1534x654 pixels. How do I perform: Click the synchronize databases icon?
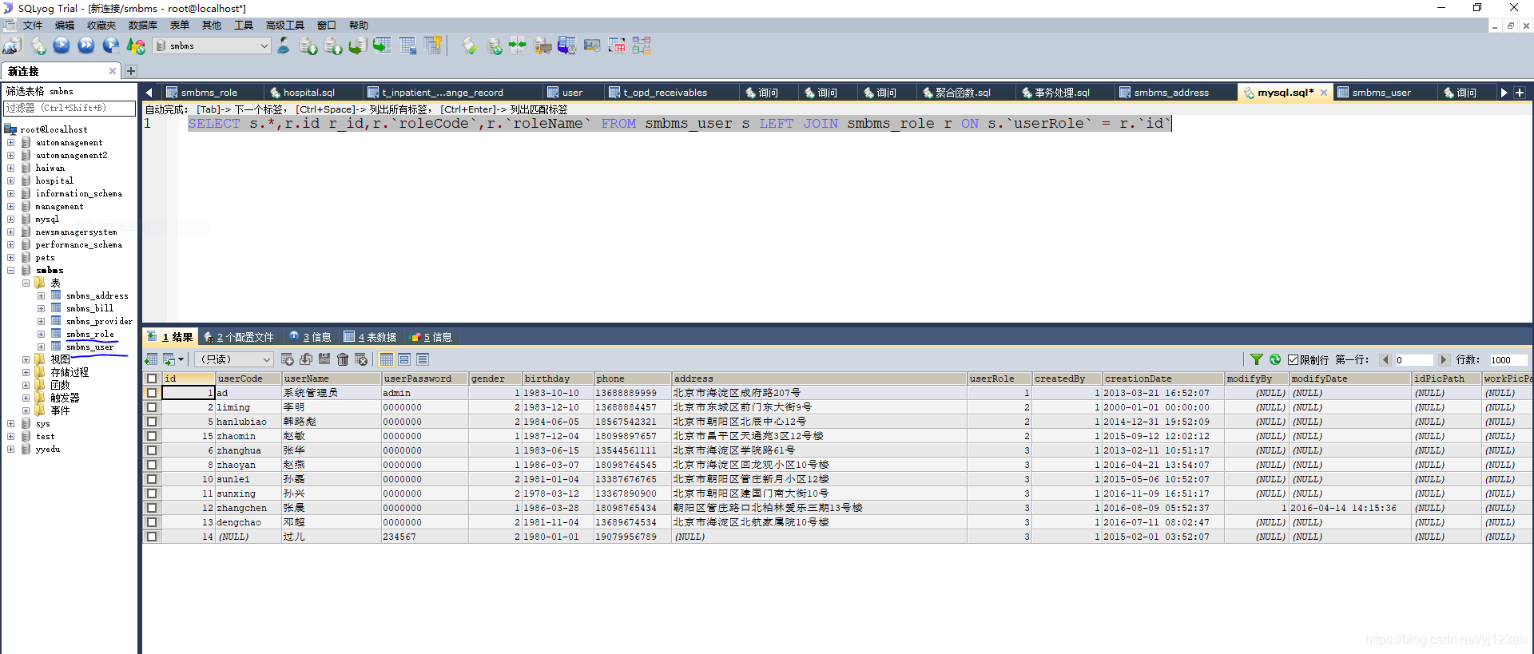495,46
